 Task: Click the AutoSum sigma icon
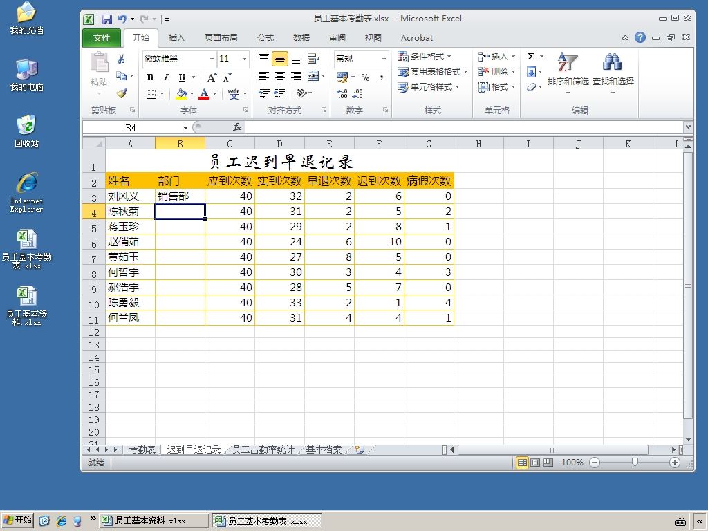point(532,57)
